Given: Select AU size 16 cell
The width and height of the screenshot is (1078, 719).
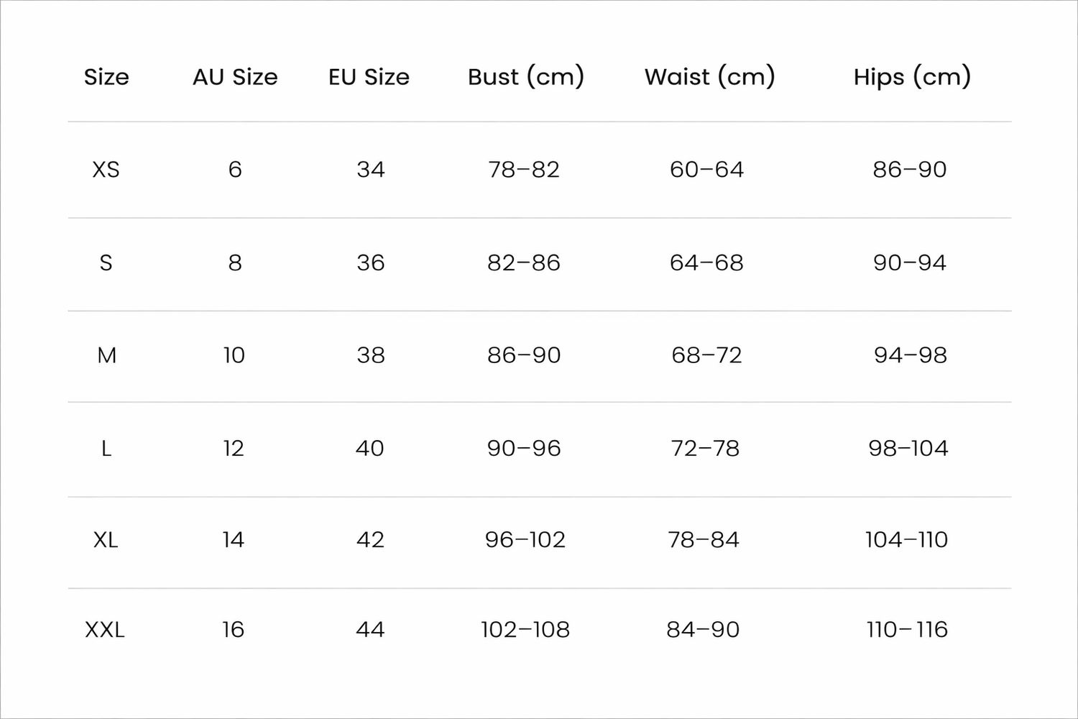Looking at the screenshot, I should coord(234,630).
